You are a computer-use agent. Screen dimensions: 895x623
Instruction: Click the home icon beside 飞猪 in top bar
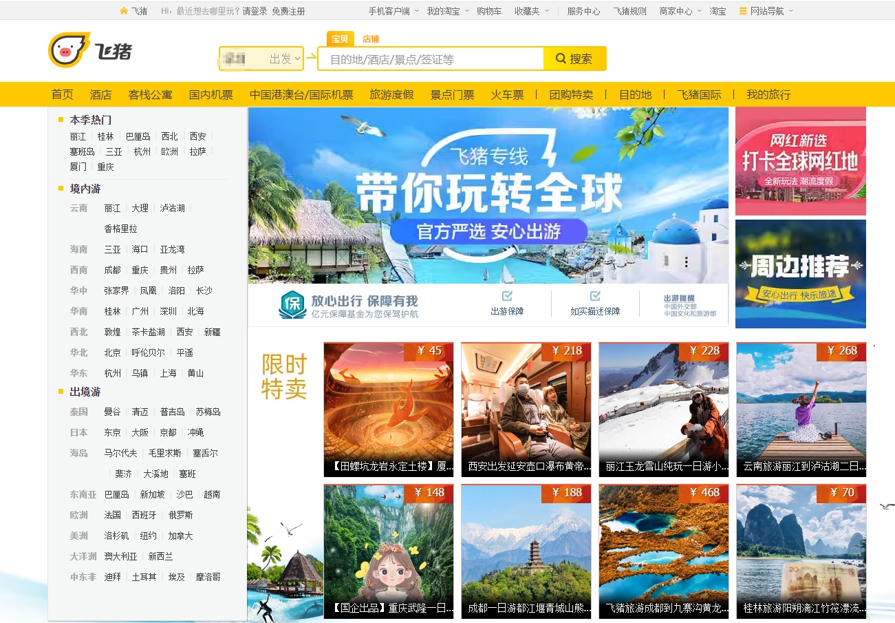click(x=123, y=11)
